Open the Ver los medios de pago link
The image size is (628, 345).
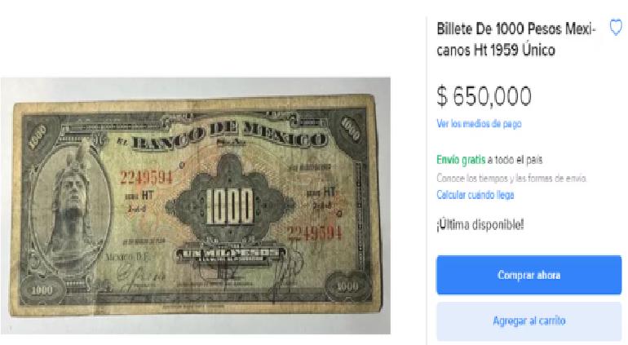coord(479,124)
